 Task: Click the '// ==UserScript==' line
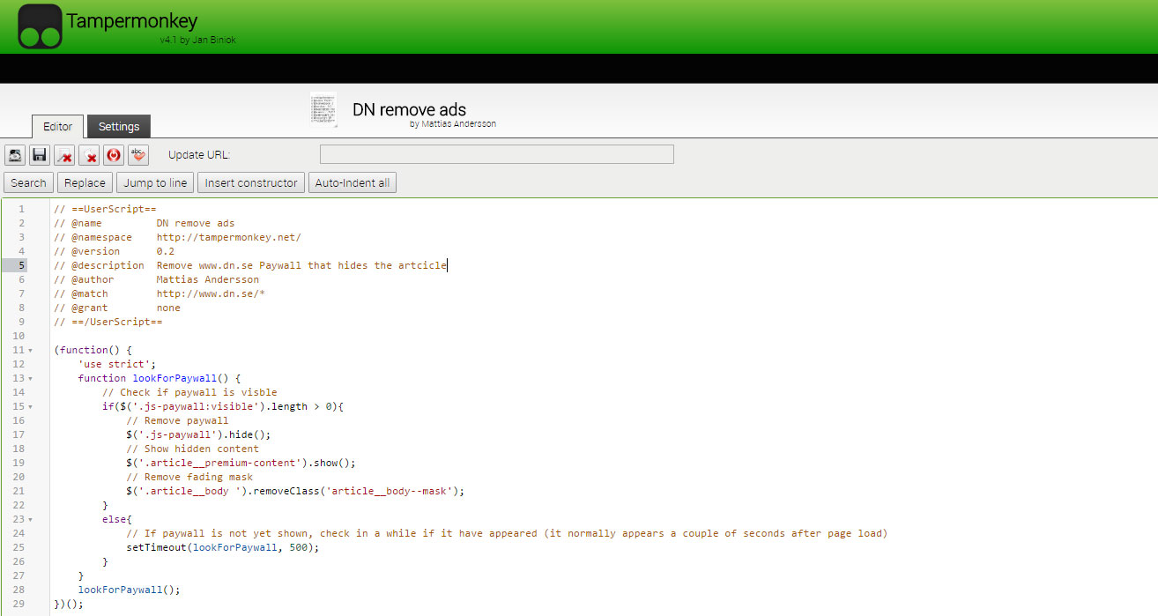(105, 209)
